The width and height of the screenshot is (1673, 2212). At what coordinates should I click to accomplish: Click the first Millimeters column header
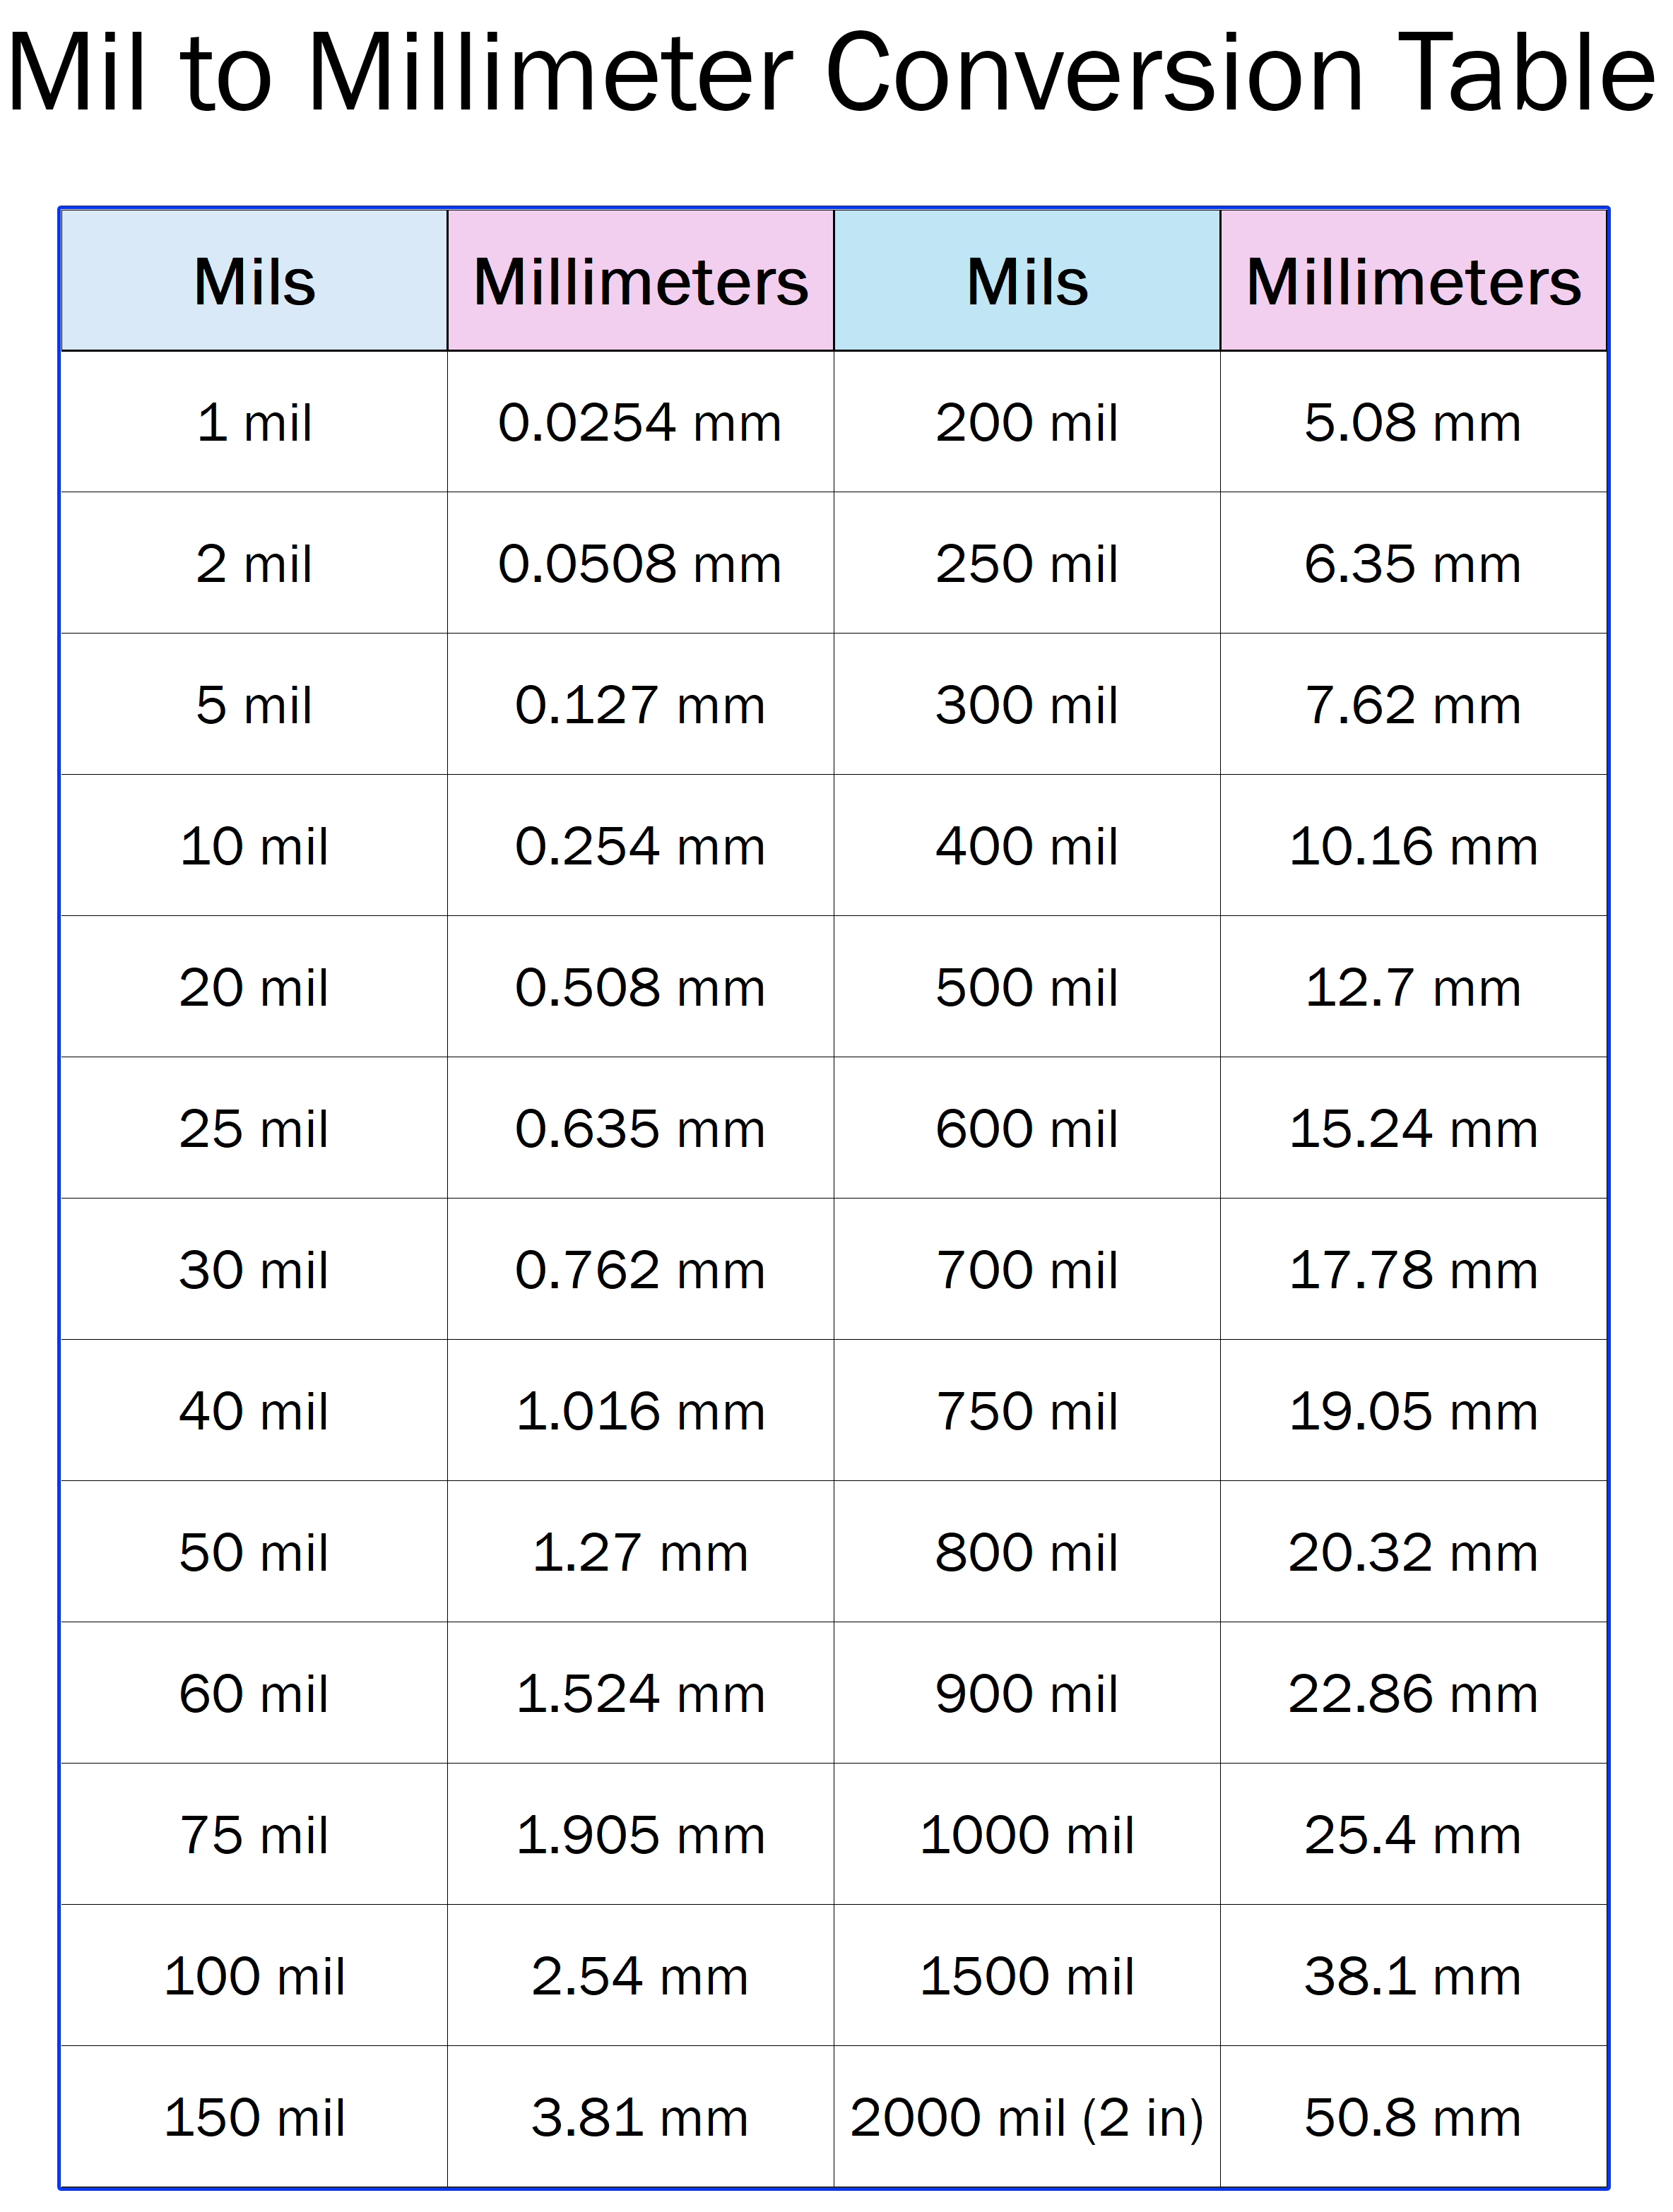pos(640,281)
